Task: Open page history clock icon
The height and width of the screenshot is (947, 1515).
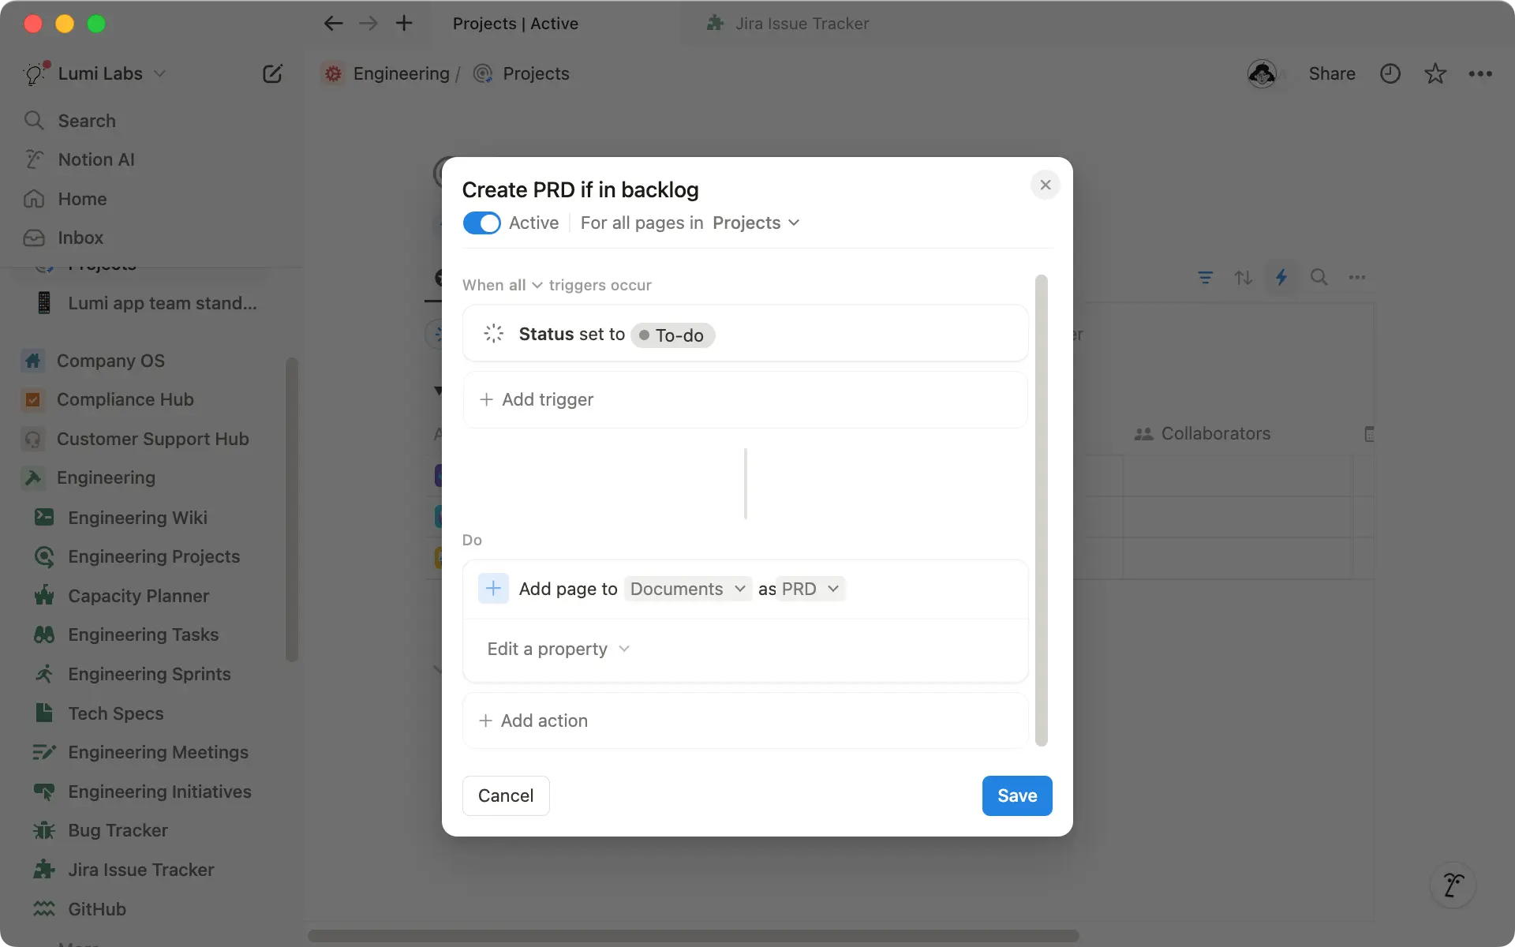Action: (1390, 73)
